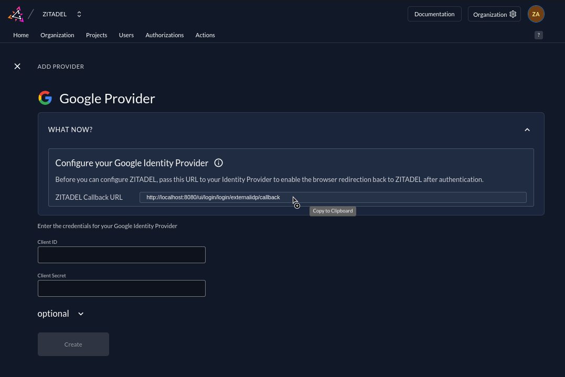Click the Organization button in the header

tap(490, 14)
